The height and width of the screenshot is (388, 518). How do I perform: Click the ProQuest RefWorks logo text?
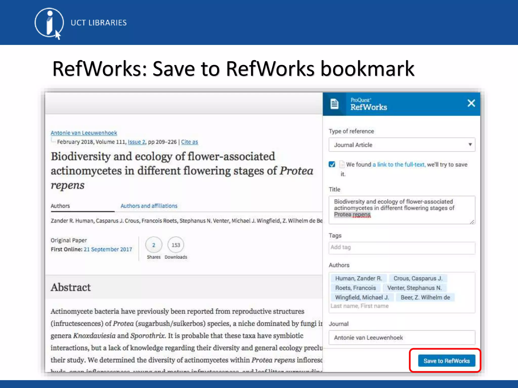[369, 104]
